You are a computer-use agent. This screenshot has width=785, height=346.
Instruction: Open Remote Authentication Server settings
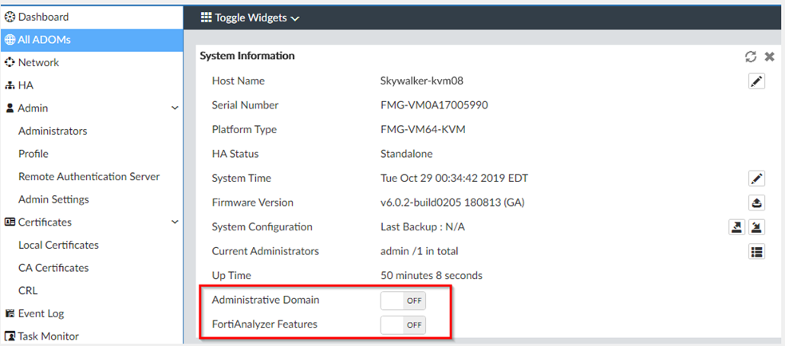tap(89, 176)
